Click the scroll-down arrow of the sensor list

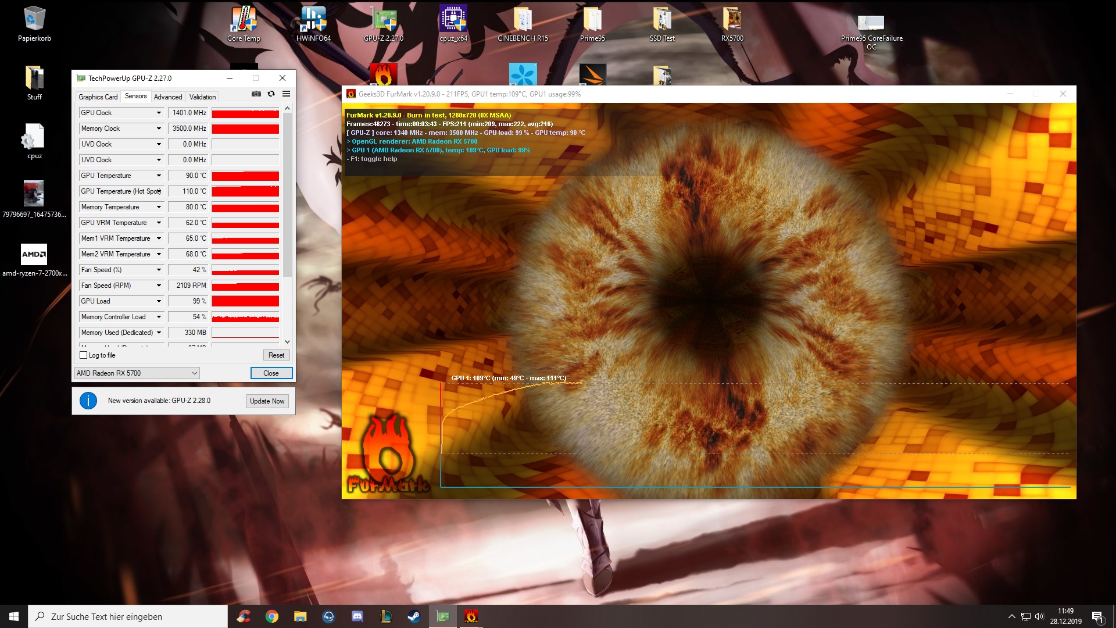[287, 342]
